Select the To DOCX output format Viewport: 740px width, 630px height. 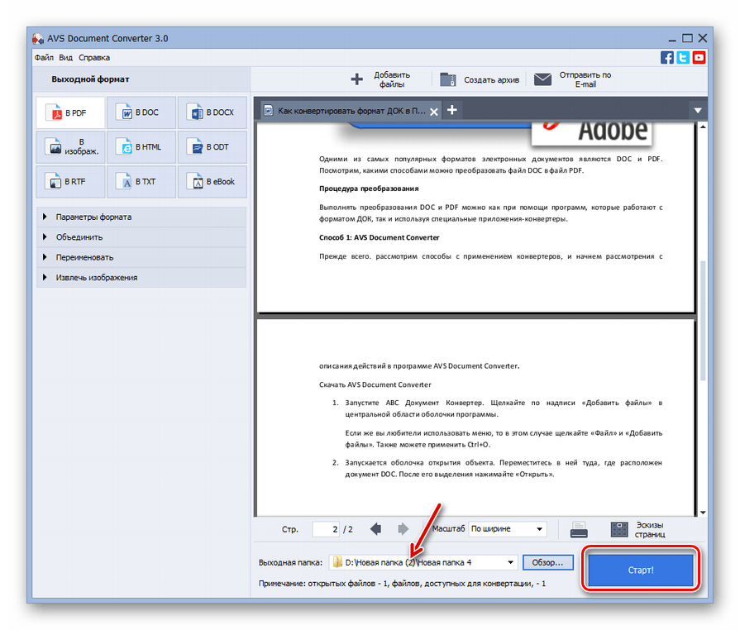[212, 112]
